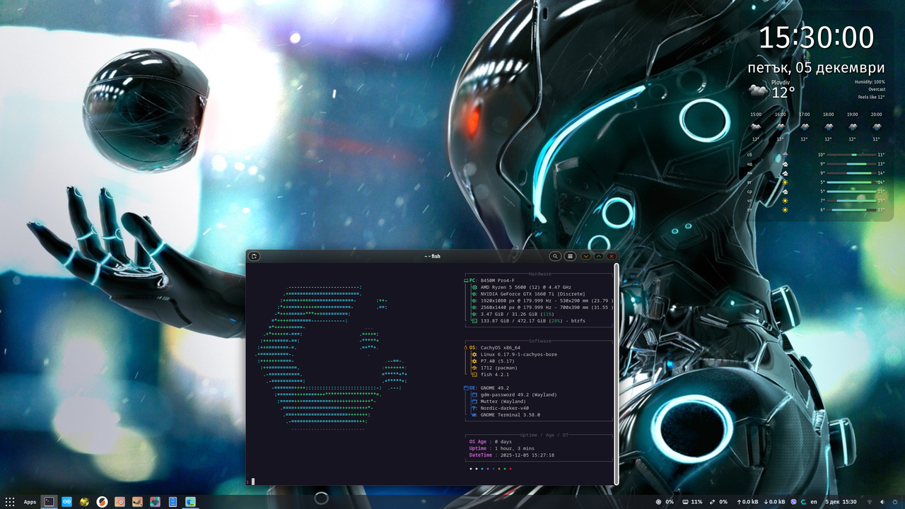Click 'GNOME Terminal 3.58.0' line
The height and width of the screenshot is (509, 905).
[510, 415]
